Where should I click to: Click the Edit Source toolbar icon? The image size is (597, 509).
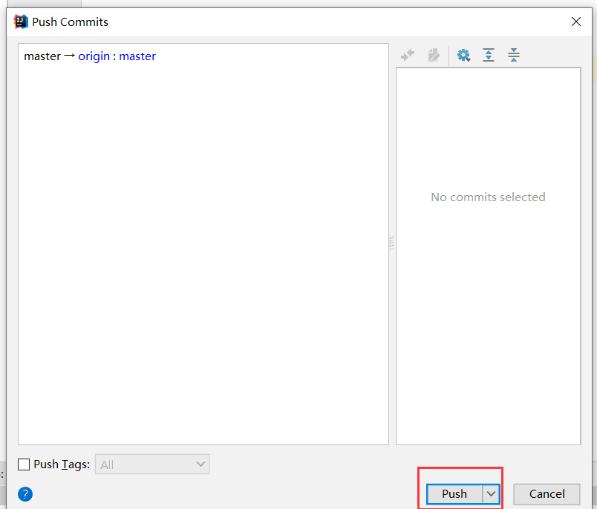point(434,55)
